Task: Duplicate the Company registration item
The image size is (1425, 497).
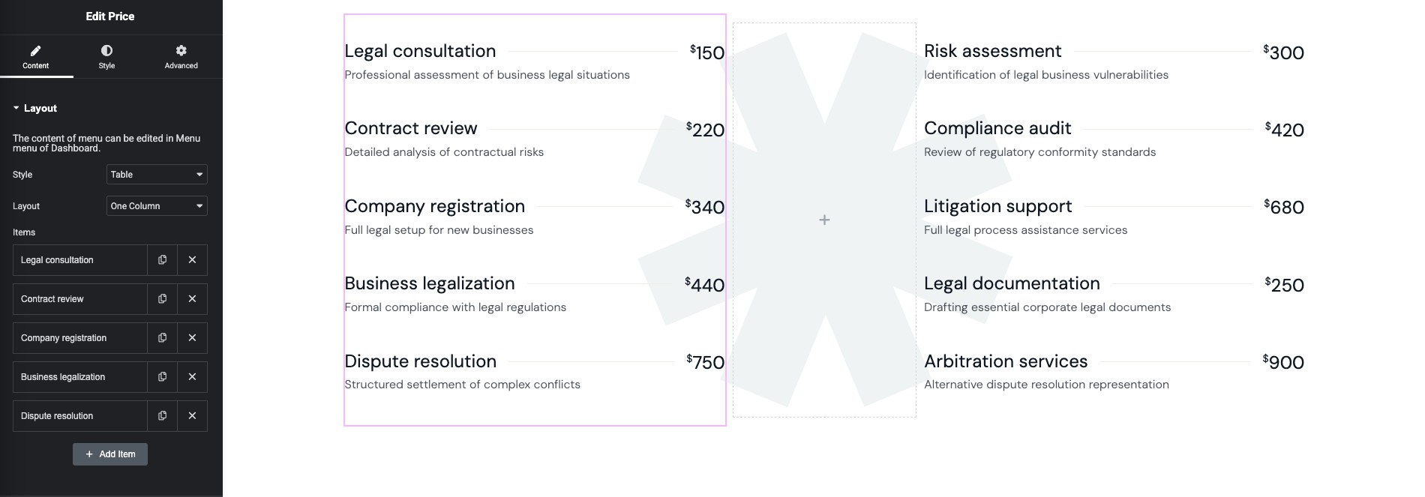Action: coord(162,338)
